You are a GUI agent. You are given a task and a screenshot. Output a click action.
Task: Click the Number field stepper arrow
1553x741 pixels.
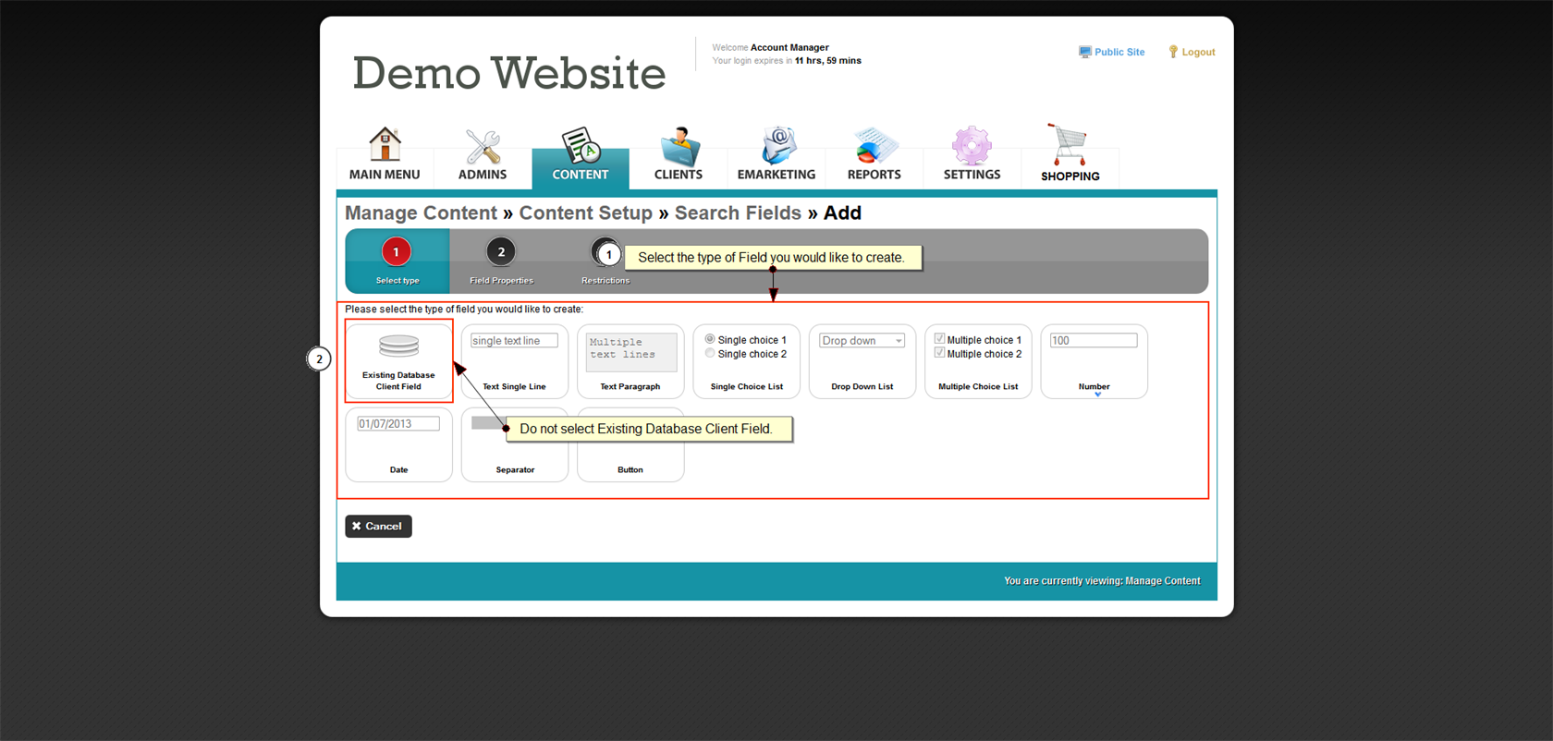(1097, 395)
